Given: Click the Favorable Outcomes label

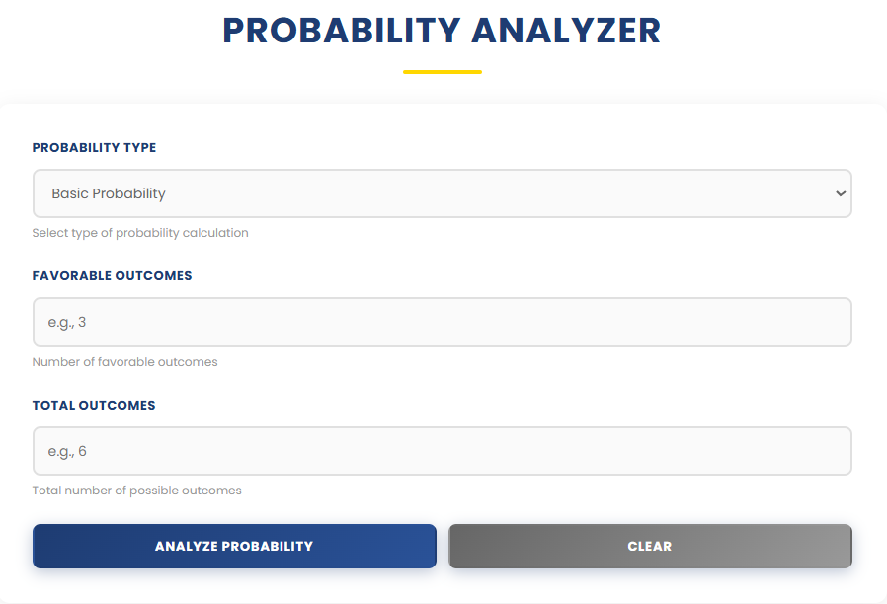Looking at the screenshot, I should [x=112, y=276].
